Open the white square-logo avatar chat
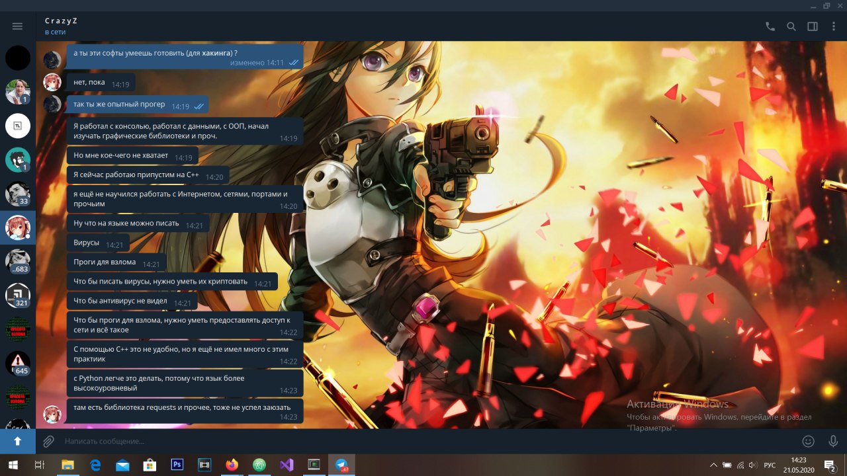Screen dimensions: 847x476 (x=18, y=126)
